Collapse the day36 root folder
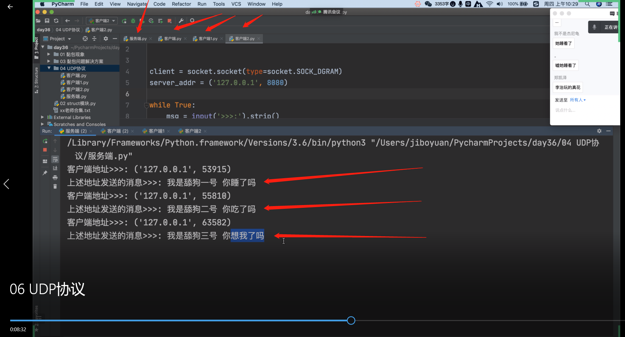625x337 pixels. tap(43, 47)
